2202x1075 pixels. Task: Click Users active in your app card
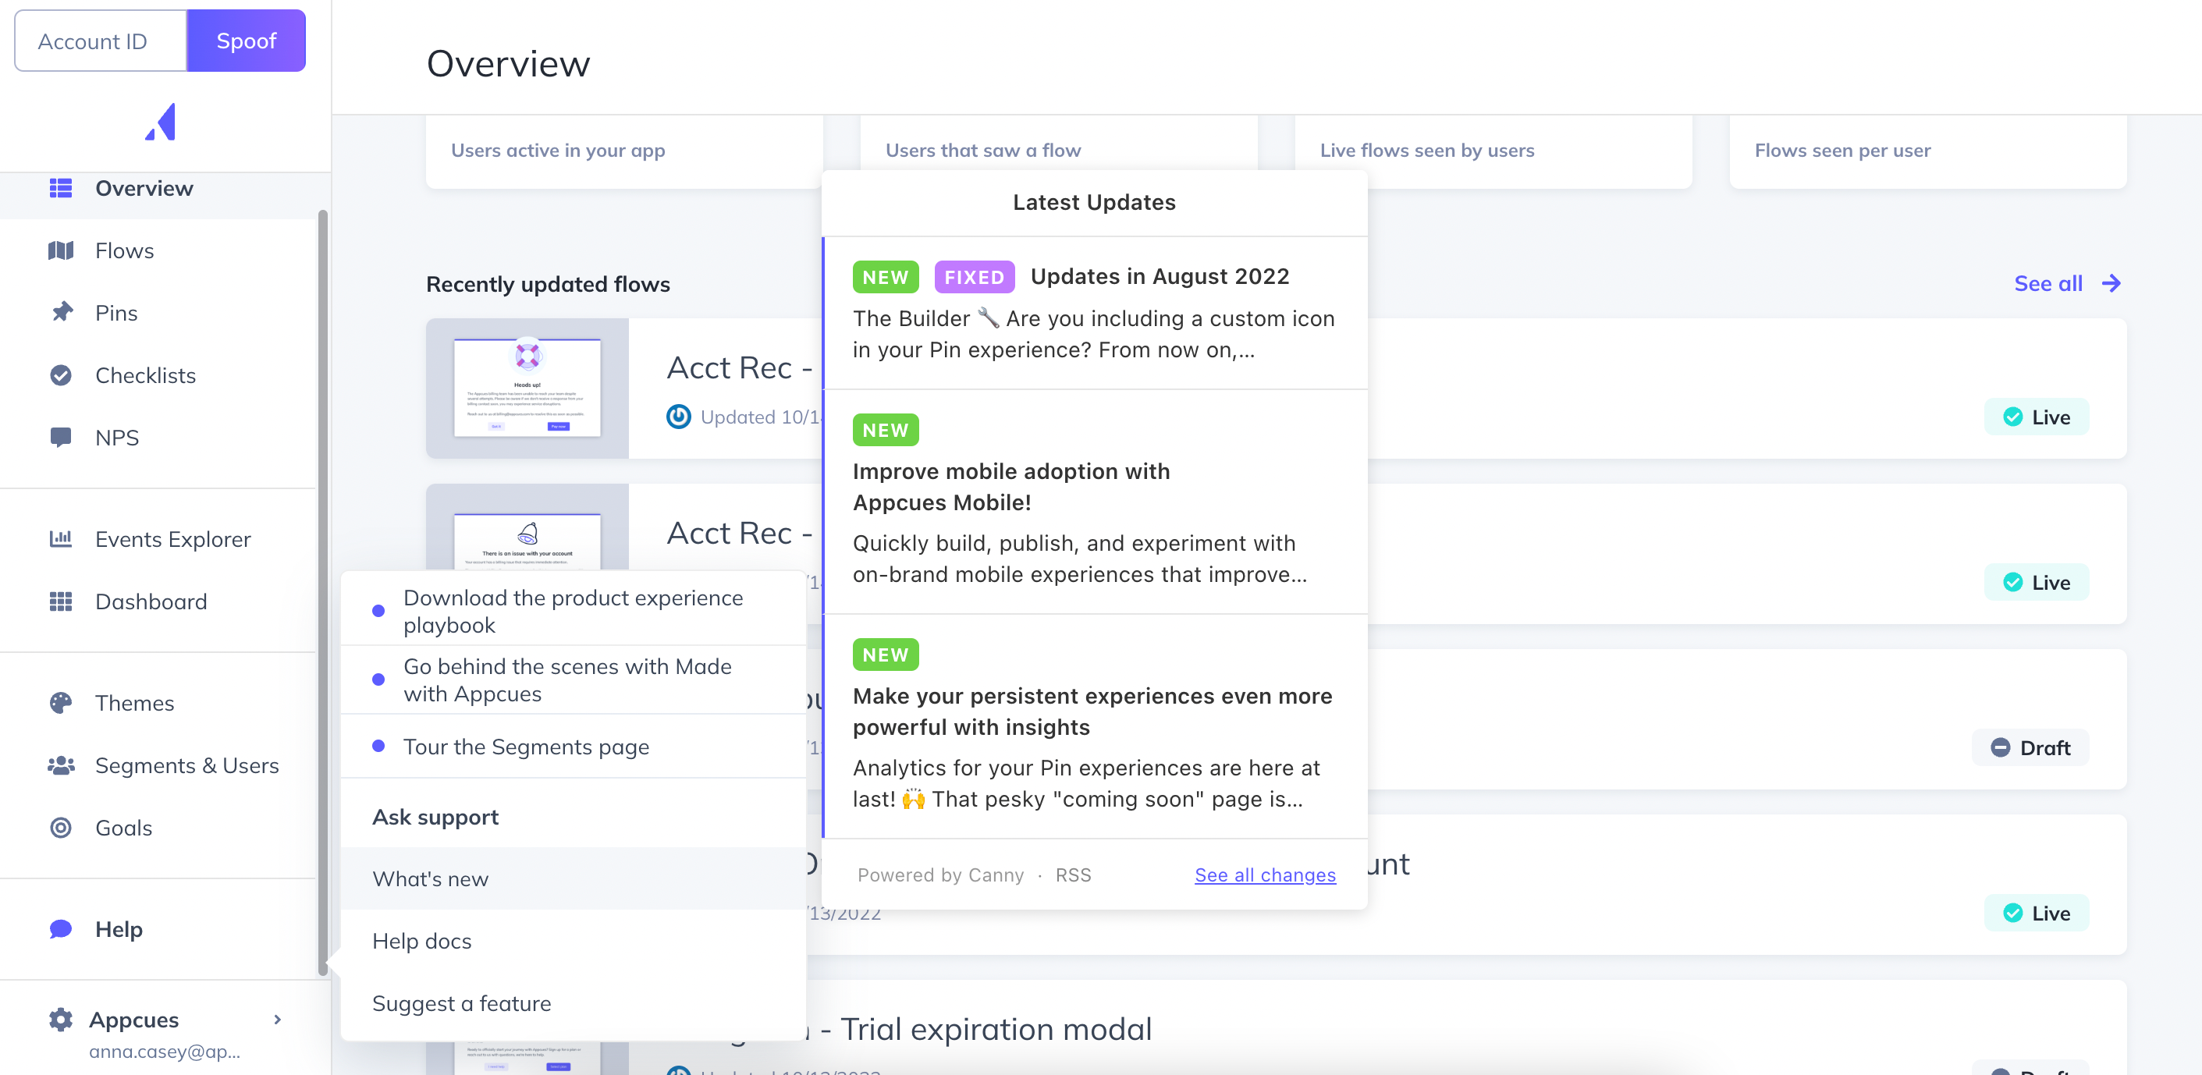624,151
